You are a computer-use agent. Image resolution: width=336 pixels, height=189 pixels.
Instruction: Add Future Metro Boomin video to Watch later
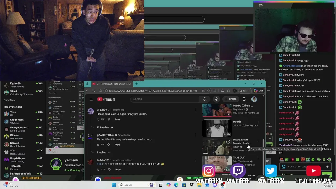(x=228, y=142)
